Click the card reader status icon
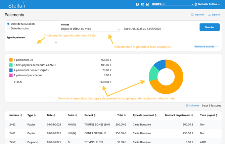The height and width of the screenshot is (144, 225). pos(147,5)
